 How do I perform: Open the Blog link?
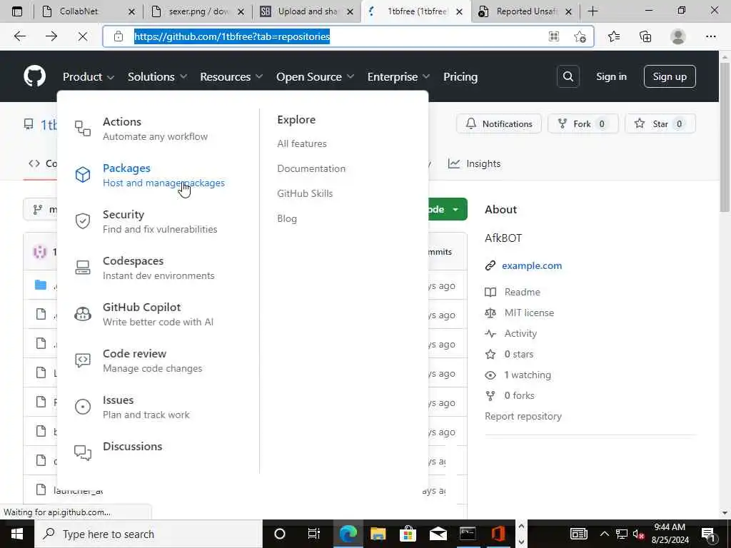287,218
